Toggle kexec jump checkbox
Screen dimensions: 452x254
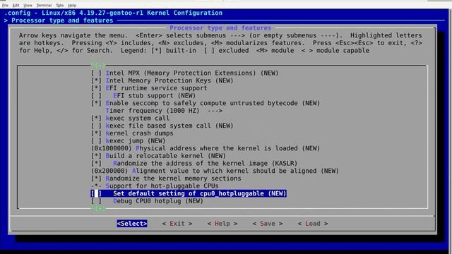point(96,140)
